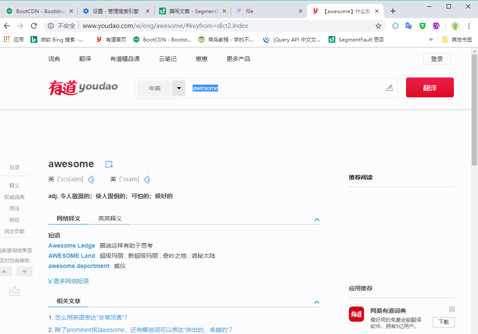Play the British pronunciation audio
The width and height of the screenshot is (478, 334).
pyautogui.click(x=91, y=180)
